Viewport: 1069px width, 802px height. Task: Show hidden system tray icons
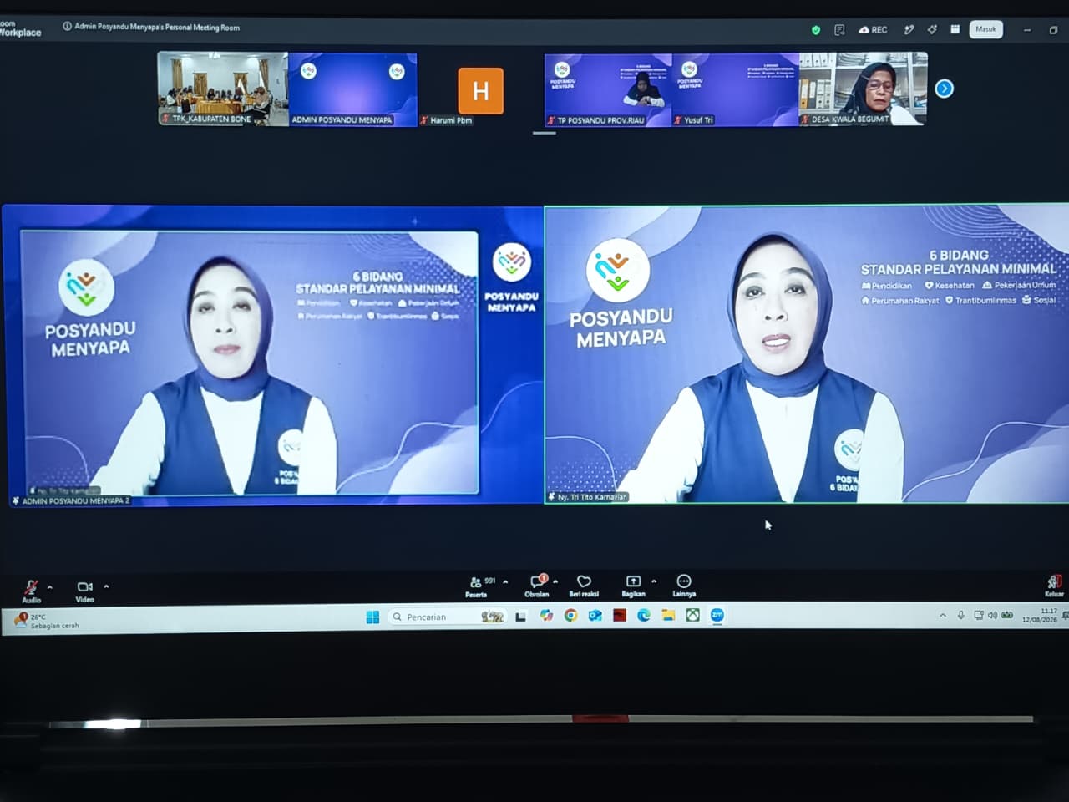coord(943,616)
